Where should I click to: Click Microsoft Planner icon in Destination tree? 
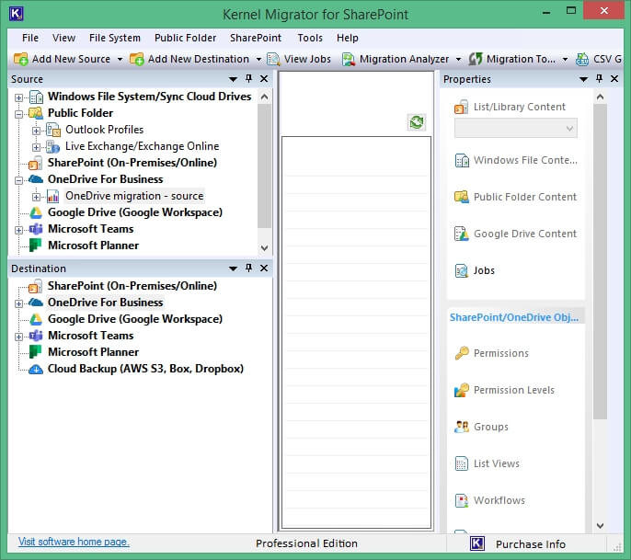pyautogui.click(x=35, y=352)
